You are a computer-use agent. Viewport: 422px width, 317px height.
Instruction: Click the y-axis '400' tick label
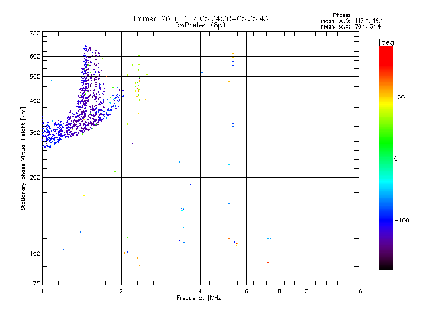click(35, 101)
